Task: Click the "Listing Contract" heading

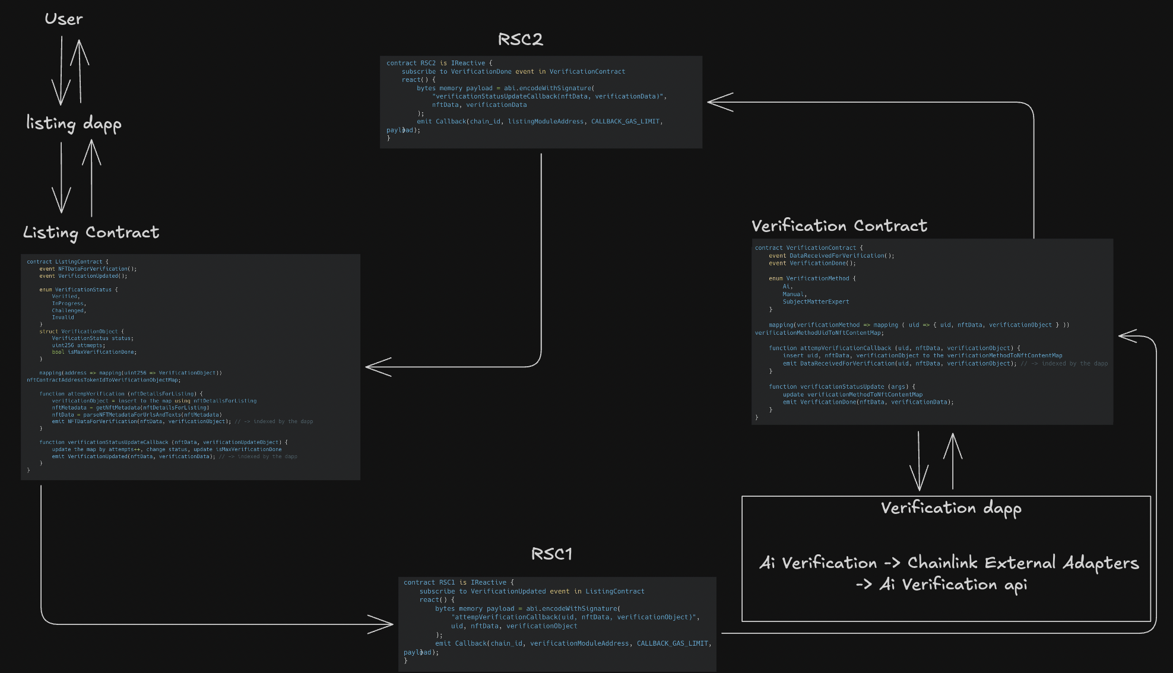Action: tap(91, 233)
